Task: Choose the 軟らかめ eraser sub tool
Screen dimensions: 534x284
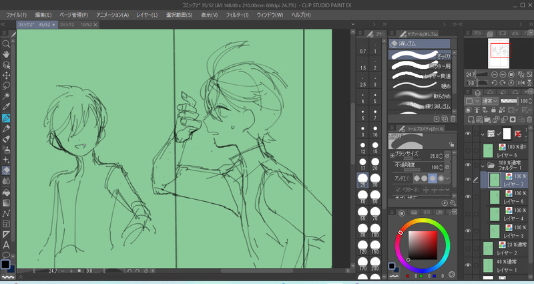Action: tap(421, 96)
